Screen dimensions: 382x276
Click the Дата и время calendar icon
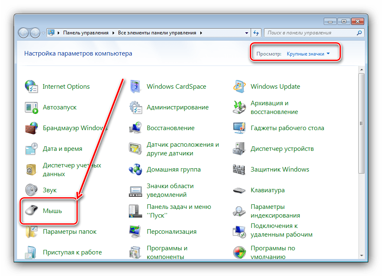pos(32,149)
